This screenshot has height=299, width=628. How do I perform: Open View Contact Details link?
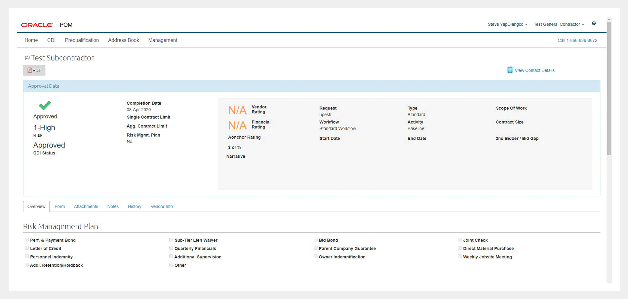coord(534,70)
